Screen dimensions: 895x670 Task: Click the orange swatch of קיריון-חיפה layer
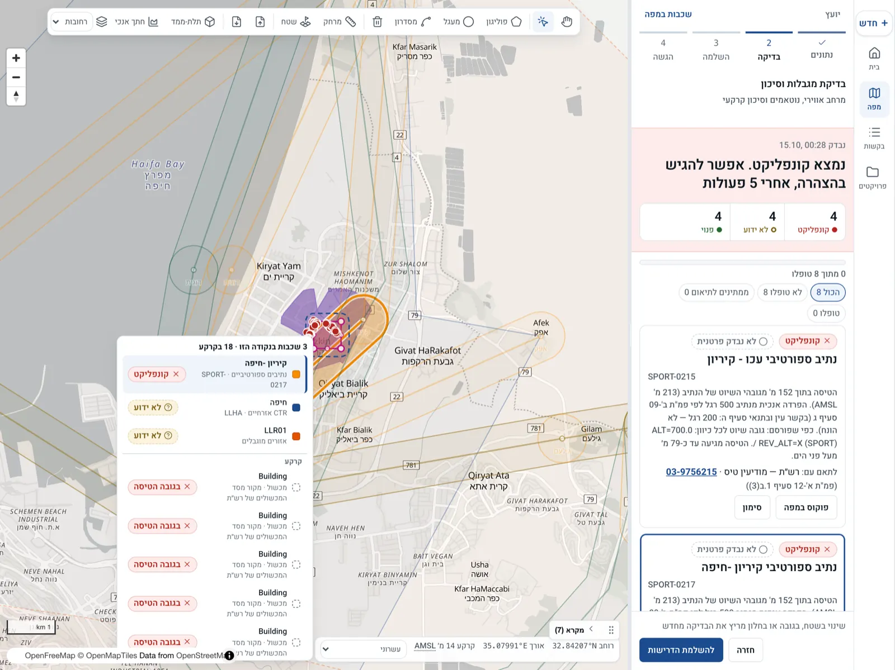click(296, 374)
